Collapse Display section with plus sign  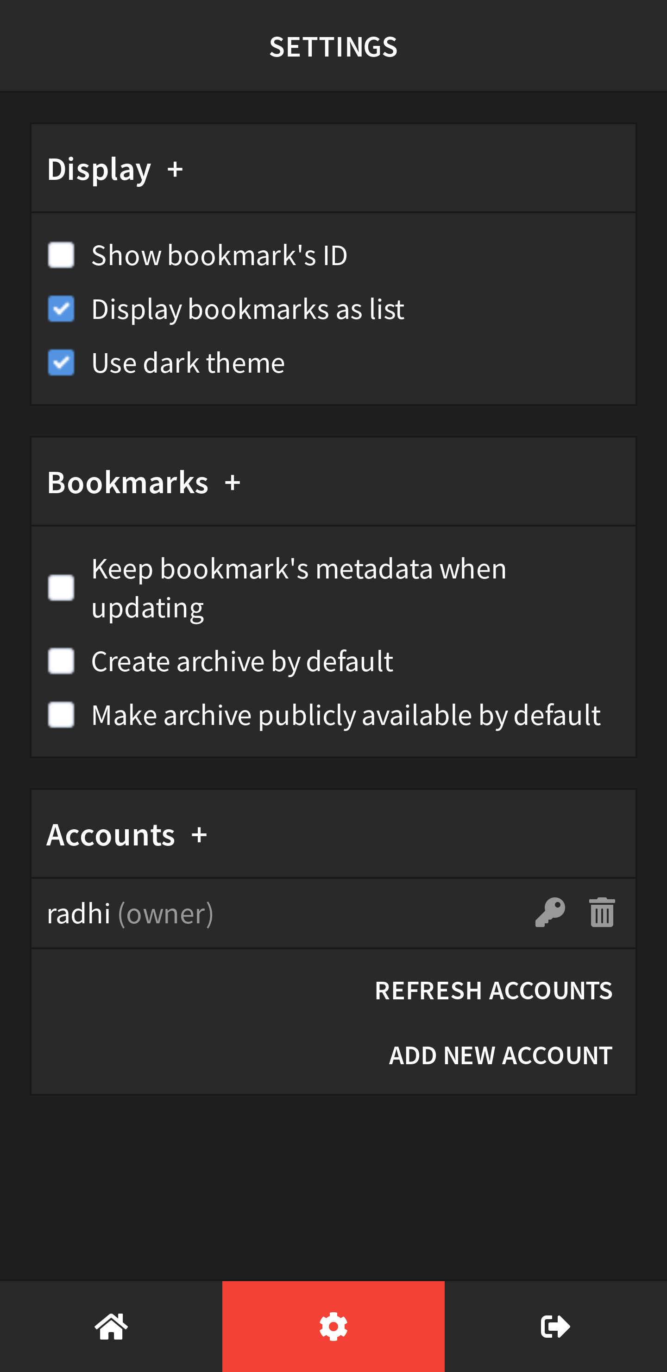175,170
